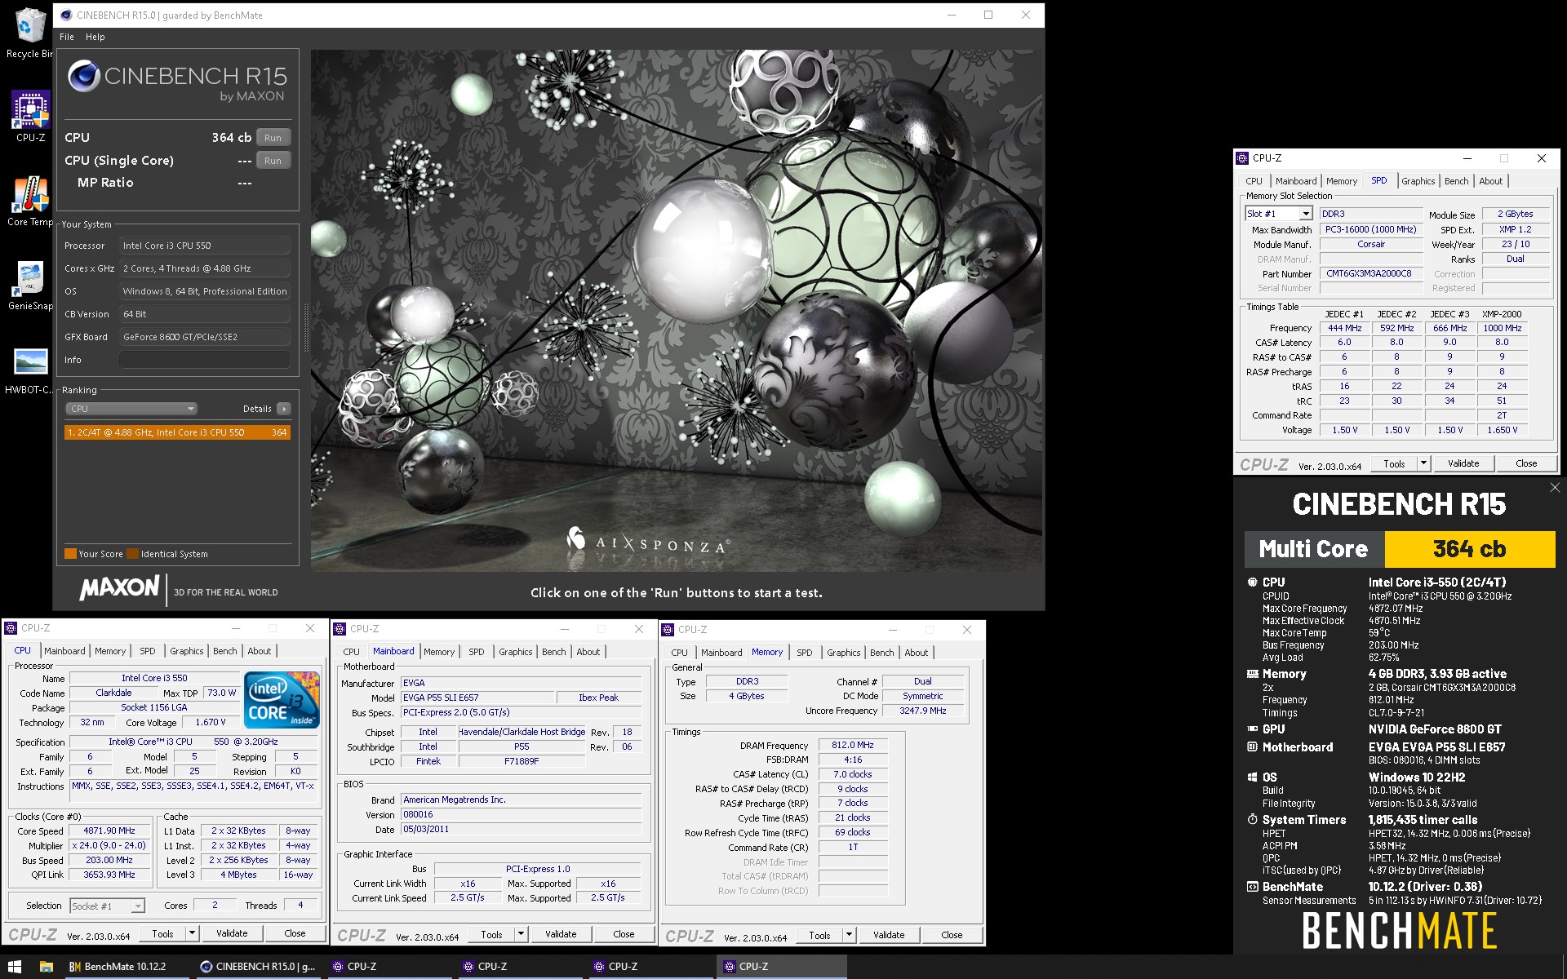Click the Memory section icon in BenchMate panel
The height and width of the screenshot is (979, 1567).
tap(1253, 674)
